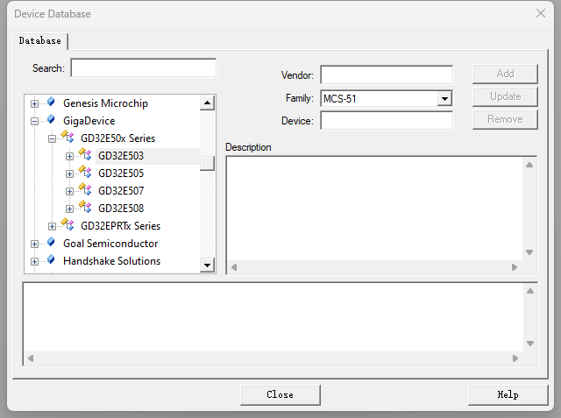Click the Goal Semiconductor vendor icon
The height and width of the screenshot is (418, 561).
coord(51,242)
